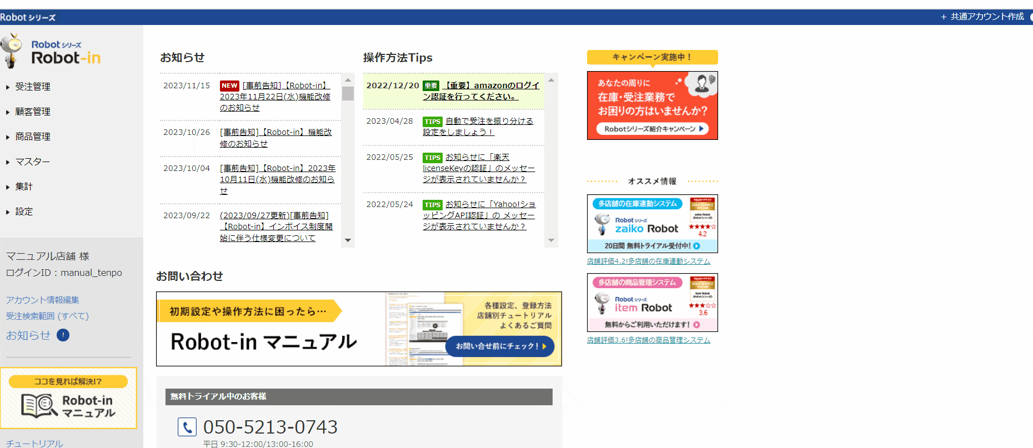Expand the マスター menu
The image size is (1033, 448).
tap(32, 162)
